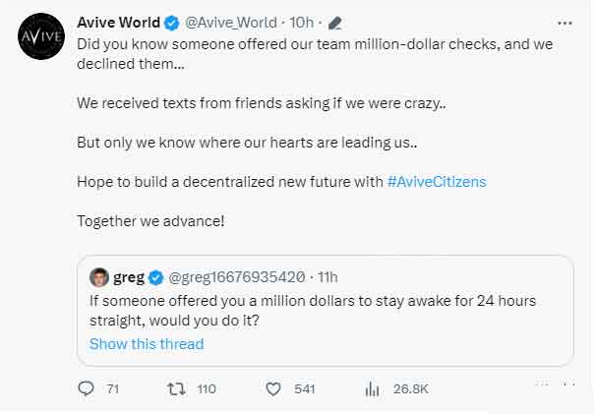Screen dimensions: 594x414
Task: Click greg's verified badge icon
Action: [158, 277]
